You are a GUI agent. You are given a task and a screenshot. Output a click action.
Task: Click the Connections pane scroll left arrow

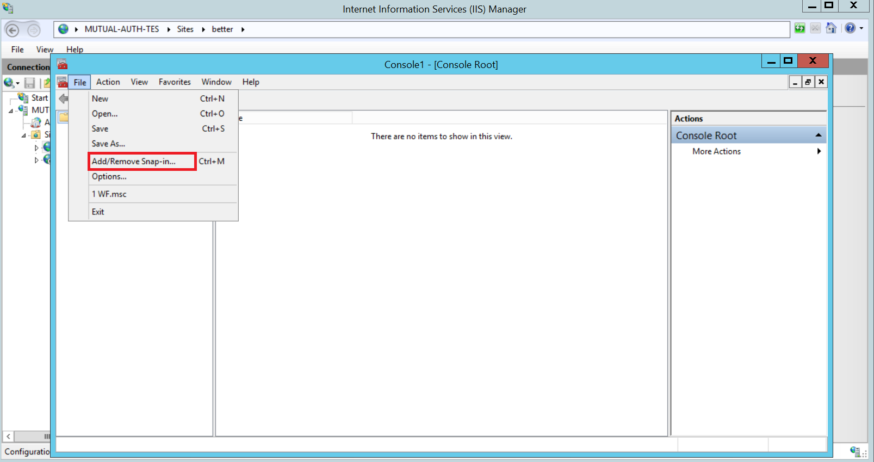coord(8,436)
